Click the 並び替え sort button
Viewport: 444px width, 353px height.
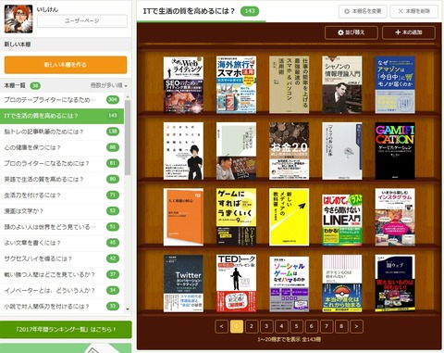coord(351,32)
